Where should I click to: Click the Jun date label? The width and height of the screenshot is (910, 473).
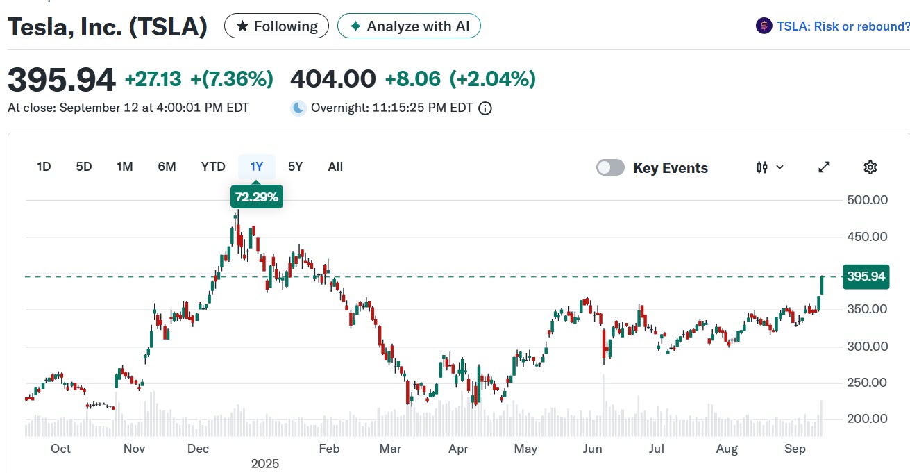[592, 449]
